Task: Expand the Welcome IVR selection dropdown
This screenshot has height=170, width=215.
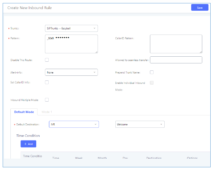Action: click(140, 124)
